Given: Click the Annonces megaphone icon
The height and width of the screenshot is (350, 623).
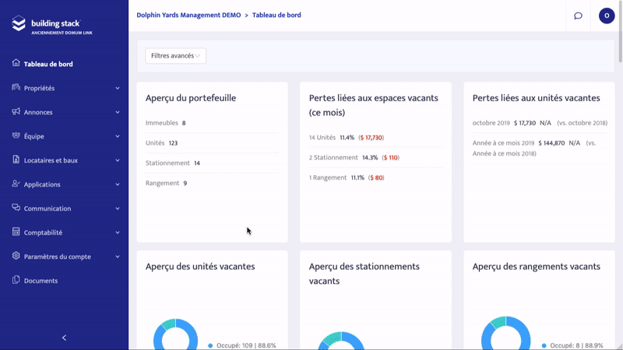Looking at the screenshot, I should pyautogui.click(x=16, y=112).
